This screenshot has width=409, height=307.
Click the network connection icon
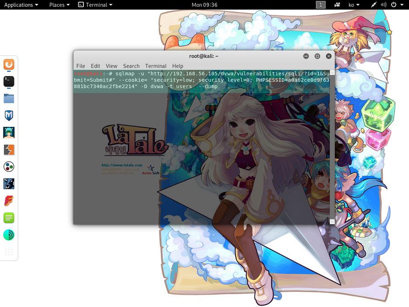coord(374,5)
